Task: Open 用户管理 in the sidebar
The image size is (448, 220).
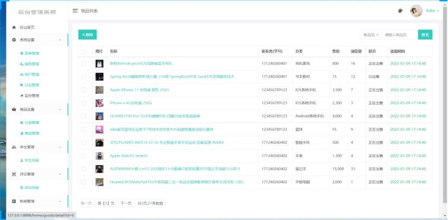Action: pos(30,75)
